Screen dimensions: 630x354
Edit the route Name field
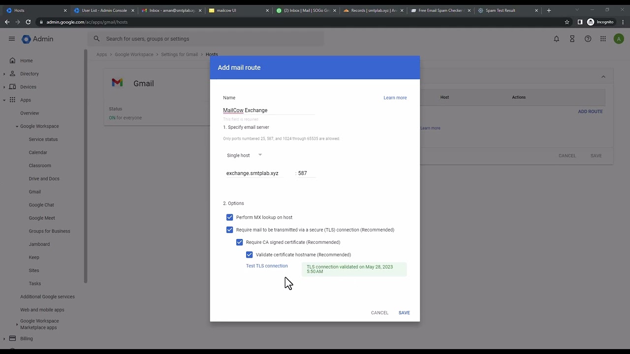point(269,110)
